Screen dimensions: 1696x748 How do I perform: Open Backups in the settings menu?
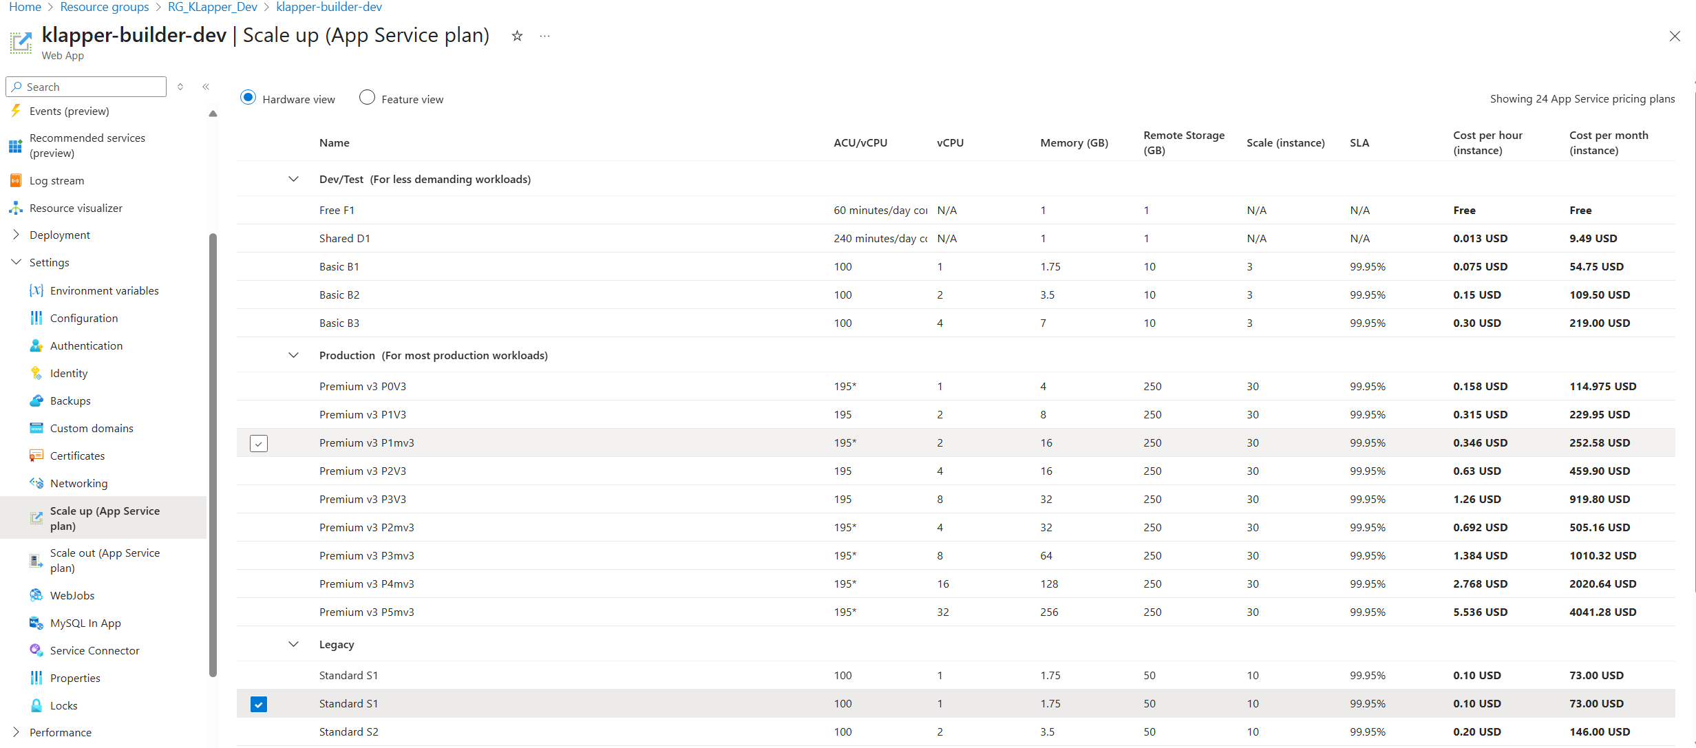click(70, 400)
